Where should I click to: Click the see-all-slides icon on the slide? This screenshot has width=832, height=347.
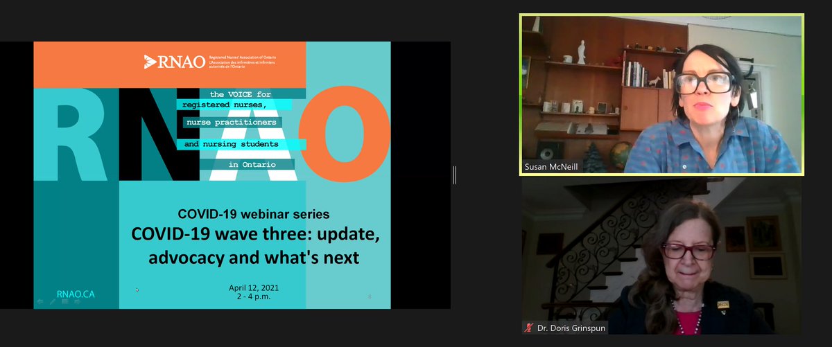click(x=65, y=301)
